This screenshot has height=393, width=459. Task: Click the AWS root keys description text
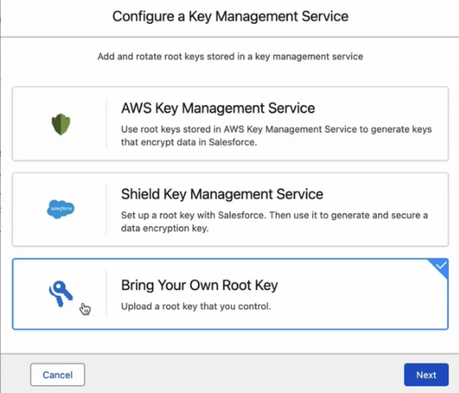click(x=276, y=135)
